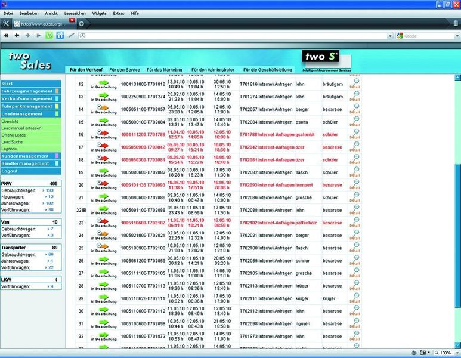This screenshot has height=358, width=461.
Task: Click the scrollbar up arrow
Action: click(x=457, y=78)
